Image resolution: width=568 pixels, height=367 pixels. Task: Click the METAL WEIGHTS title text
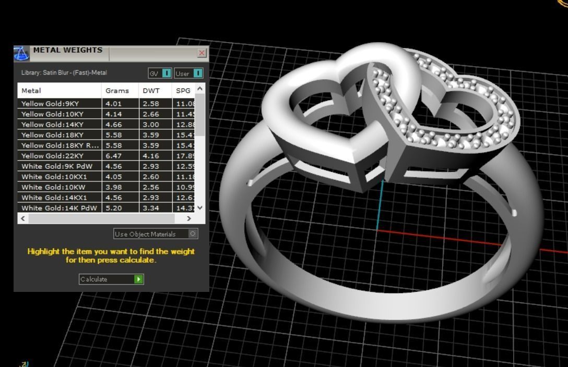coord(68,50)
